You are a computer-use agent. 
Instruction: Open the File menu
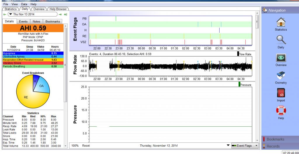6,4
